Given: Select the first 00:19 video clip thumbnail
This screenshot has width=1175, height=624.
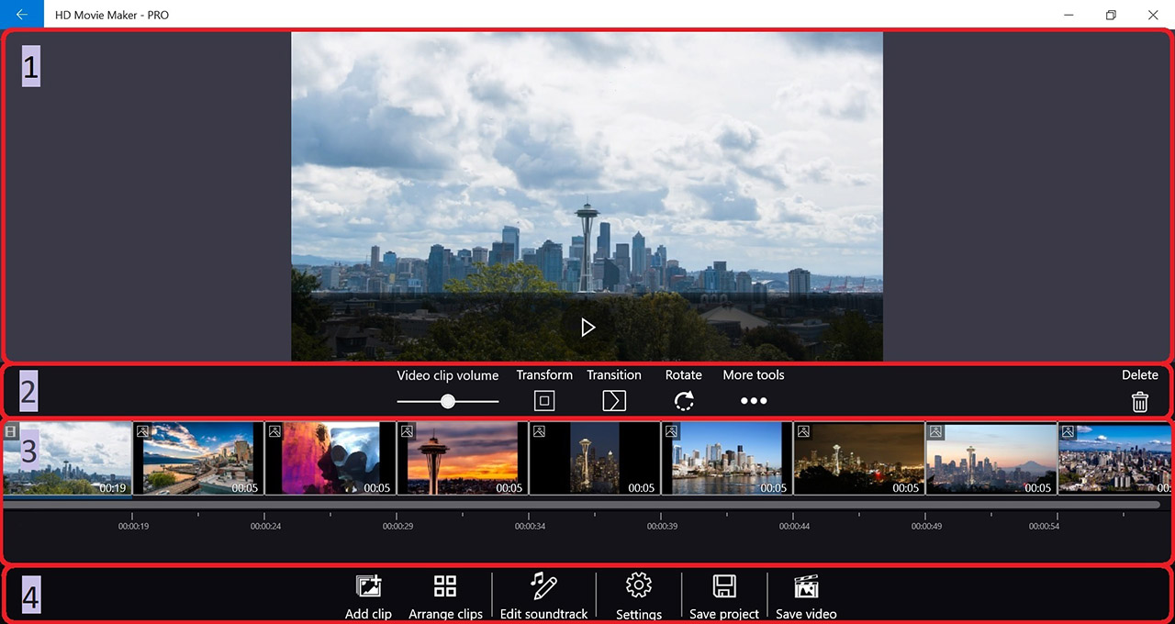Looking at the screenshot, I should (x=67, y=459).
